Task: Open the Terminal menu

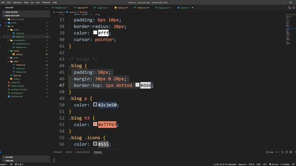Action: pyautogui.click(x=46, y=2)
